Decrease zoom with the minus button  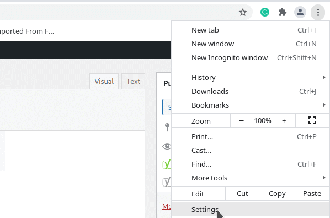(241, 120)
